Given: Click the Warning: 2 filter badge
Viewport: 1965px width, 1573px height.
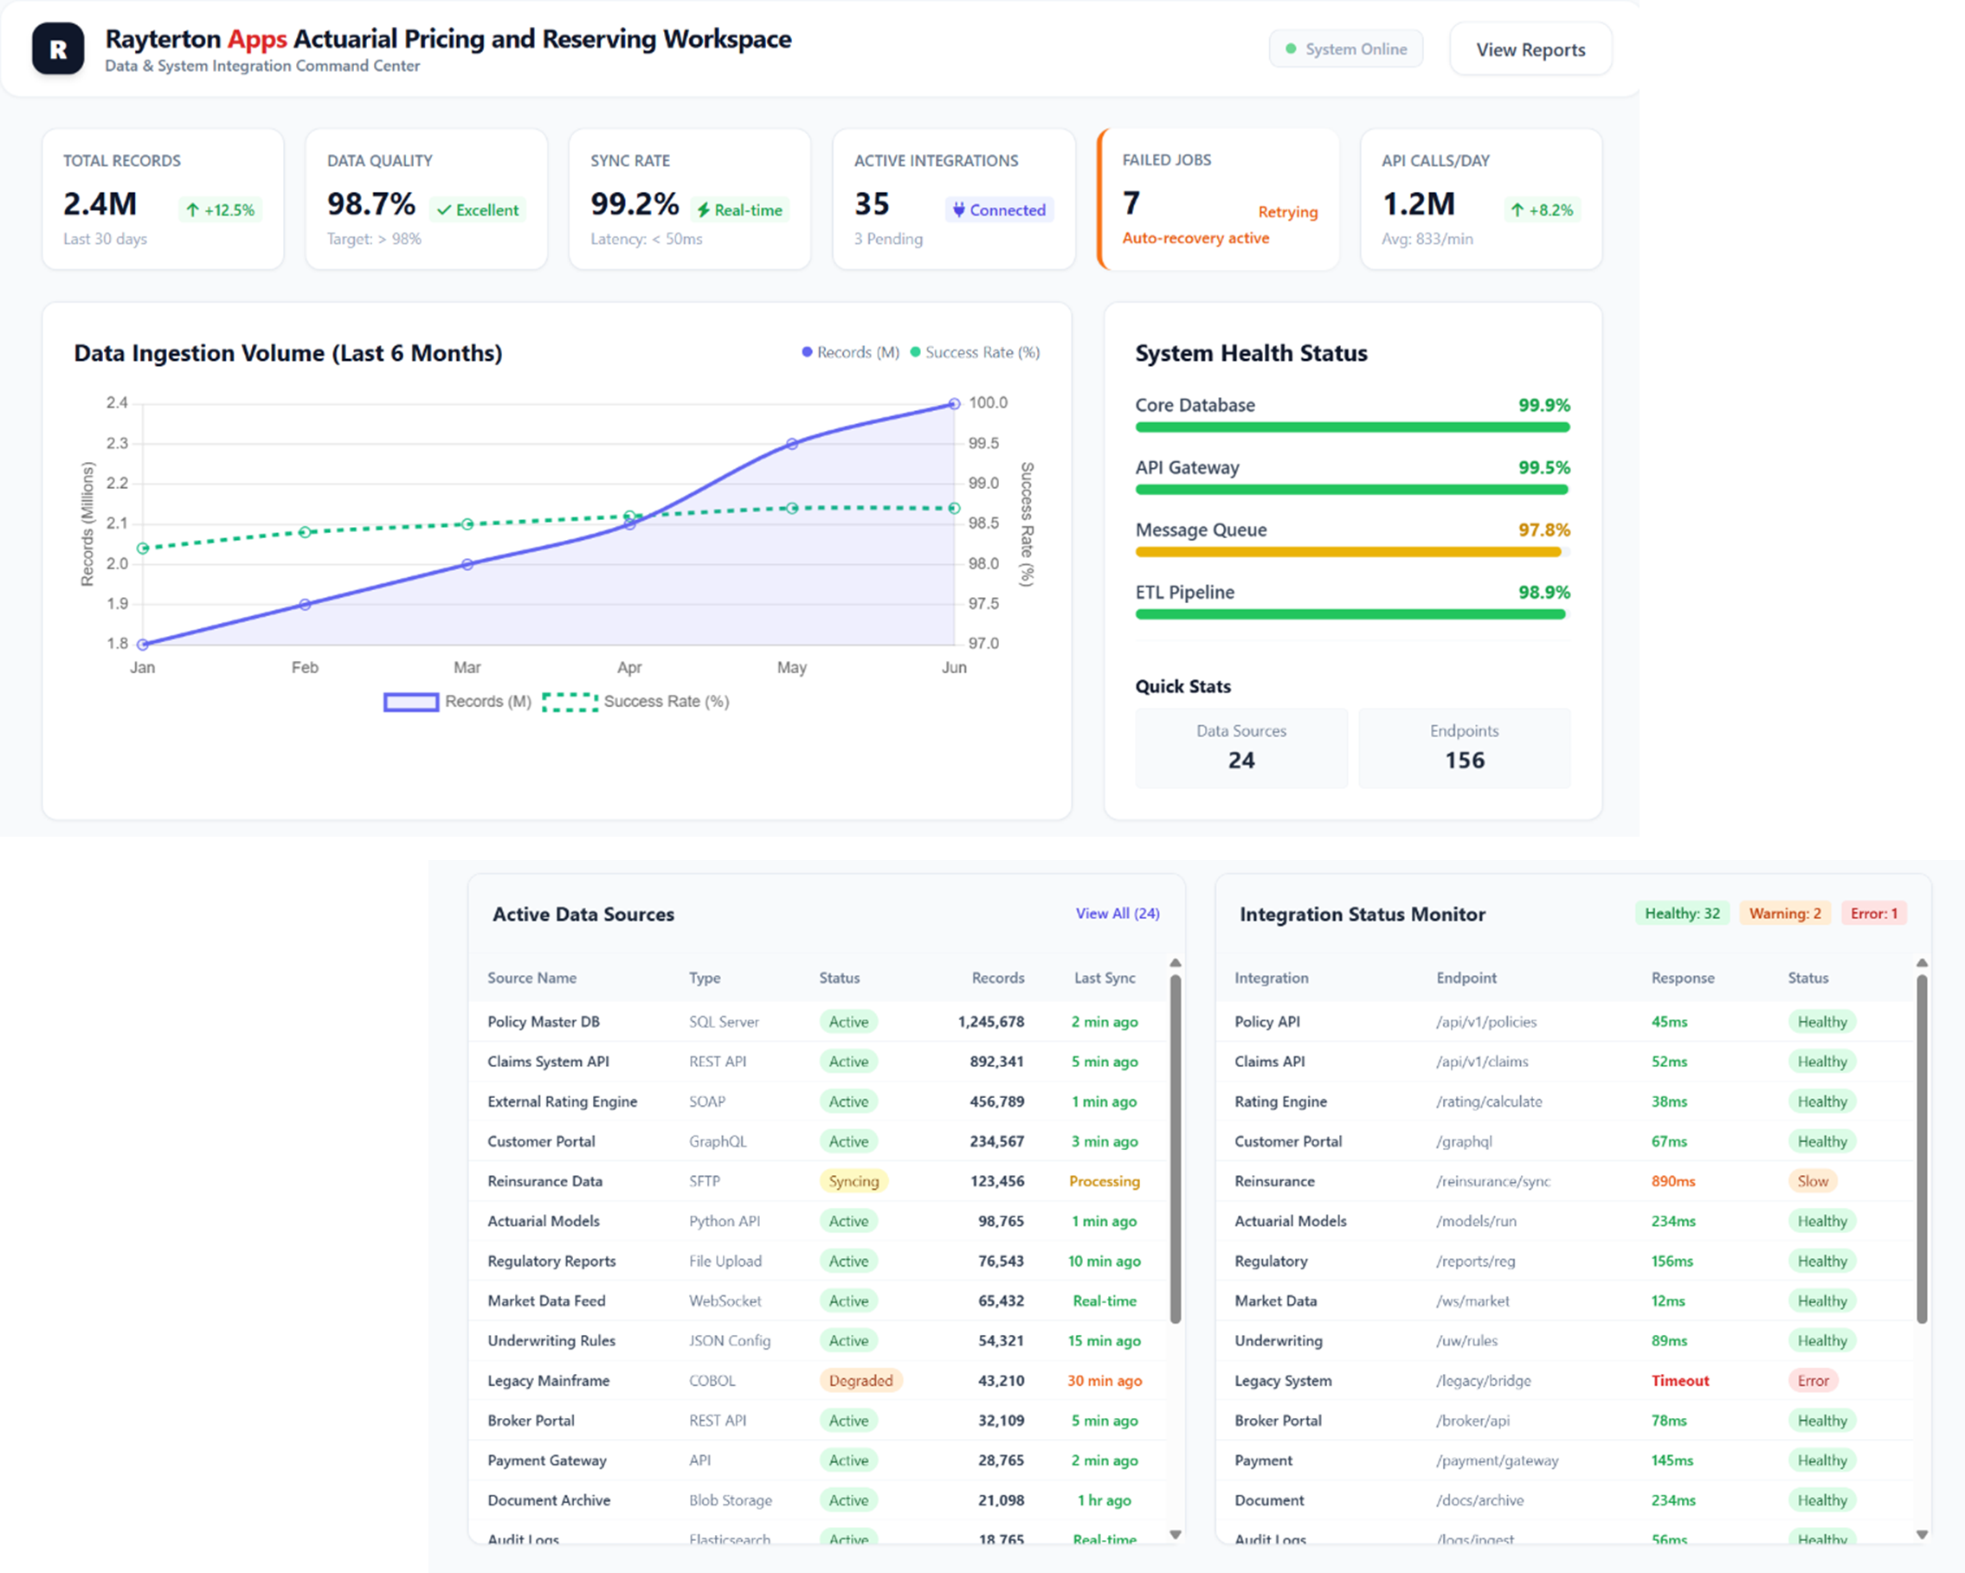Looking at the screenshot, I should coord(1785,914).
